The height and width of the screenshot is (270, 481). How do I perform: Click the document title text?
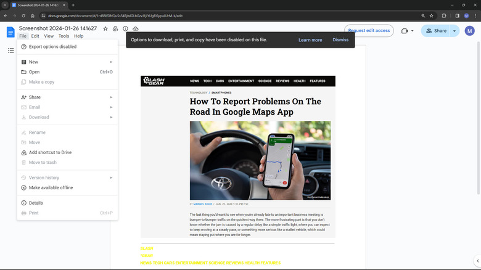(x=59, y=28)
